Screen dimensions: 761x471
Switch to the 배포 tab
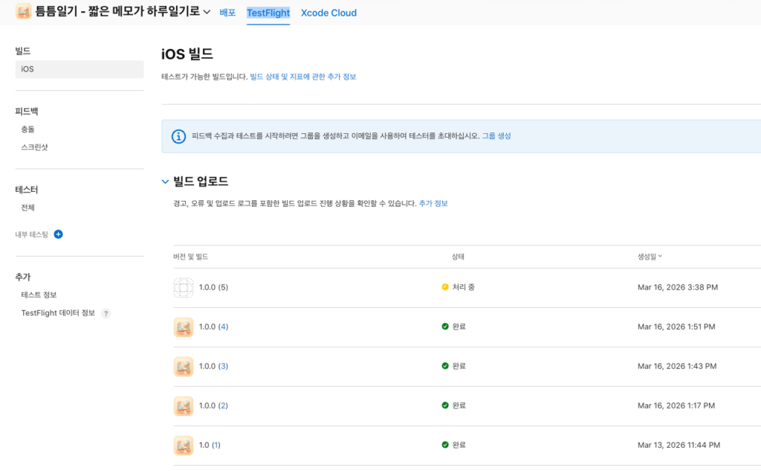(227, 13)
